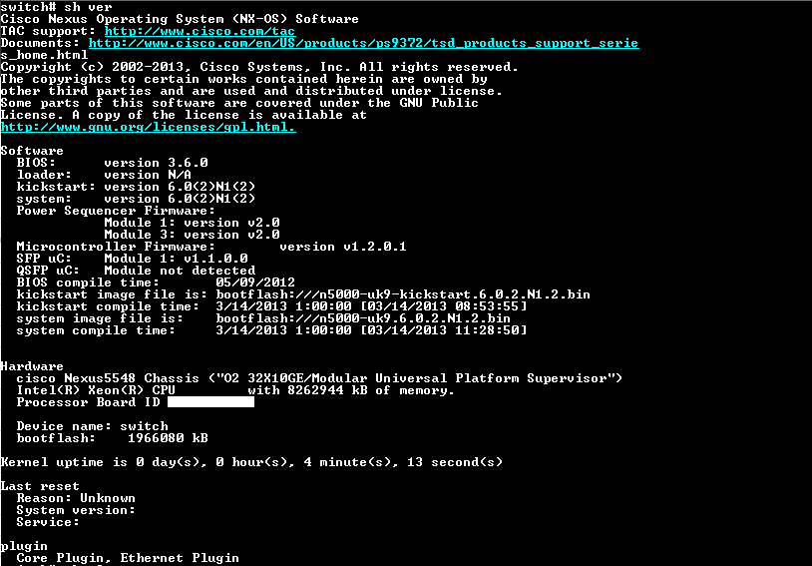The height and width of the screenshot is (566, 812).
Task: Click the 'loader: version N/A' line
Action: click(x=104, y=175)
